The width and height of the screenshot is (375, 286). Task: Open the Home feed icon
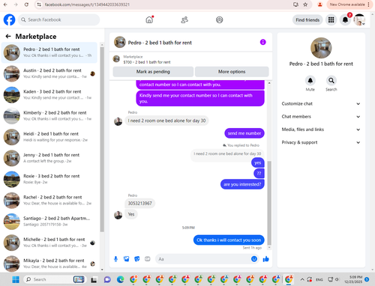point(149,19)
